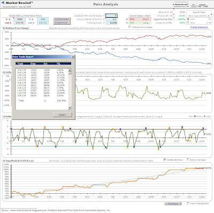Viewport: 214px width, 213px height.
Task: Click ticker B input field VXX
Action: (x=43, y=19)
